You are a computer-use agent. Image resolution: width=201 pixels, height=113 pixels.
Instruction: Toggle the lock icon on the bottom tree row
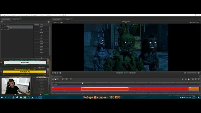point(1,29)
